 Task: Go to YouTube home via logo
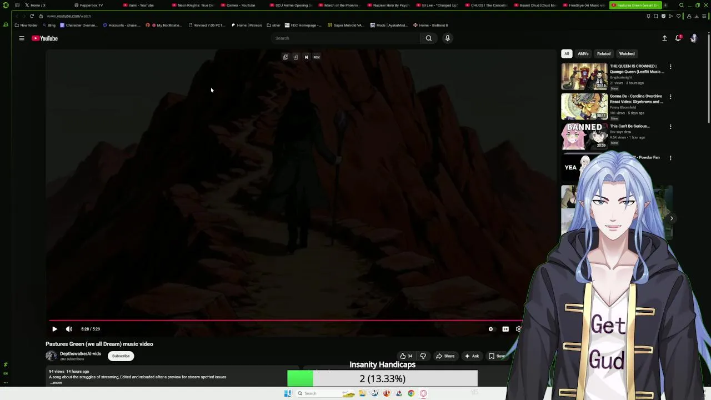coord(45,38)
